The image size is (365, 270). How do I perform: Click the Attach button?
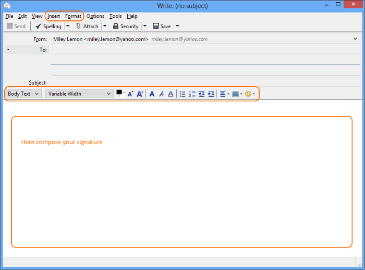pyautogui.click(x=87, y=26)
